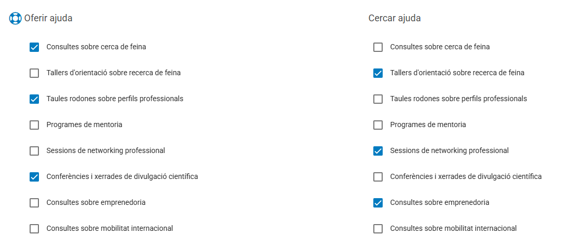The width and height of the screenshot is (567, 249).
Task: Uncheck Tallers d'orientació under Cercar ajuda
Action: click(x=378, y=73)
